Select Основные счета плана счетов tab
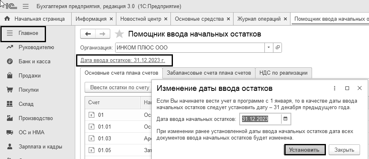Image resolution: width=369 pixels, height=159 pixels. pos(121,73)
